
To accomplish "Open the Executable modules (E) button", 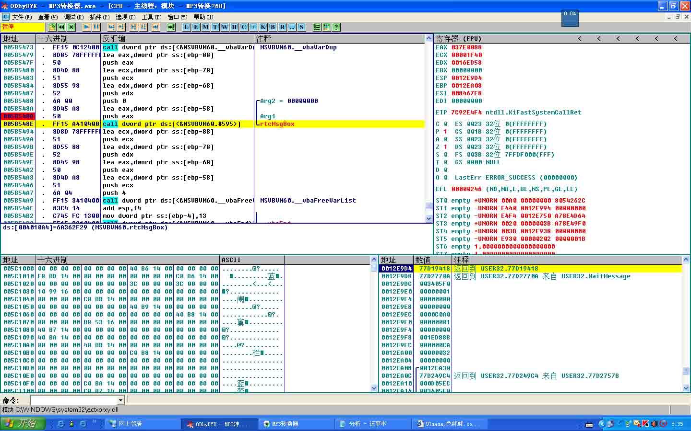I will (196, 27).
